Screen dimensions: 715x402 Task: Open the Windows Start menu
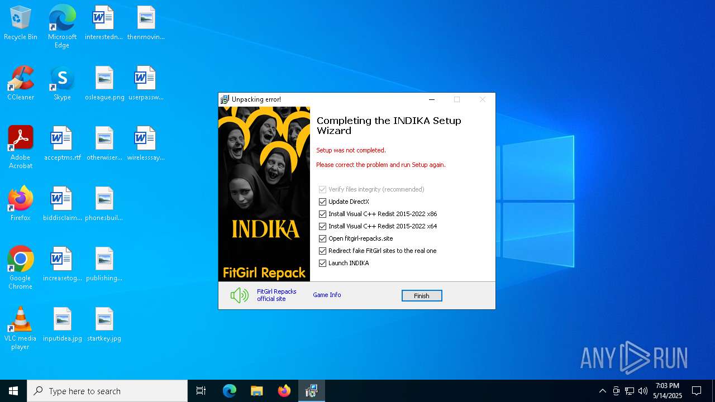(x=13, y=391)
